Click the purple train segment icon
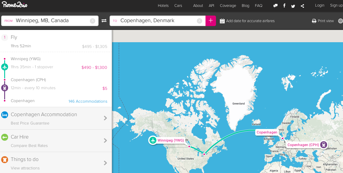Viewport: 343px width, 173px height. click(x=4, y=88)
